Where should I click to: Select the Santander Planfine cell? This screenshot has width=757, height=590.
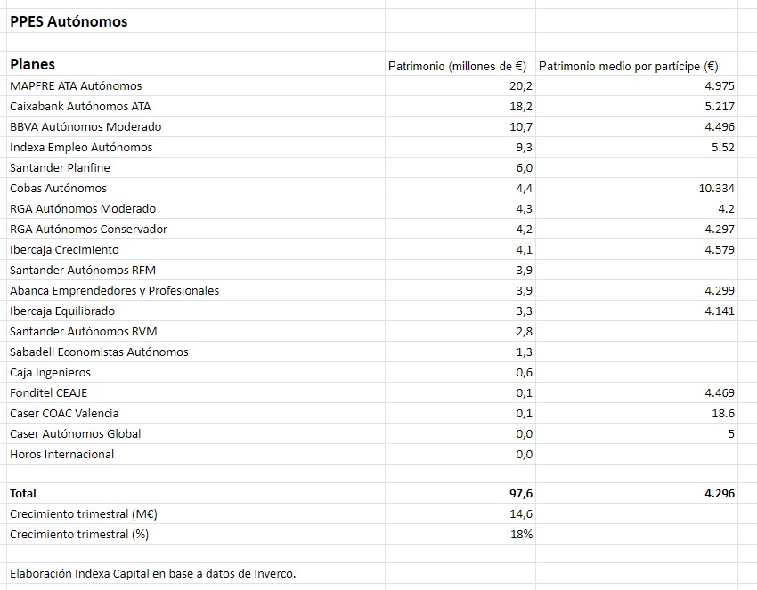click(60, 167)
